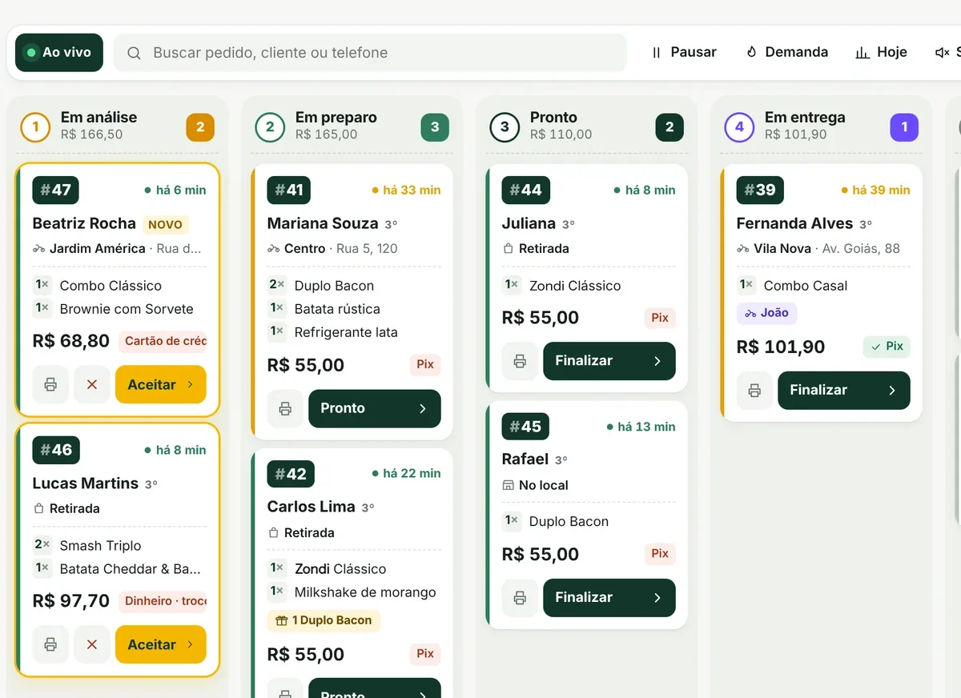Click the paid Pix checkmark tag on #39
This screenshot has height=698, width=961.
[x=887, y=347]
